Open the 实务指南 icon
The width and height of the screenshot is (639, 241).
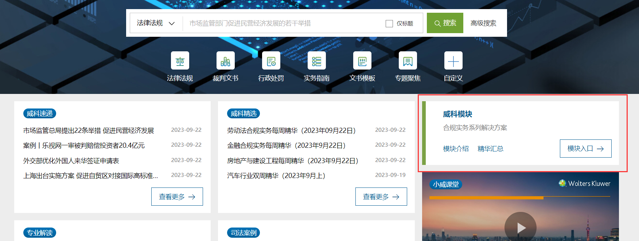point(316,60)
